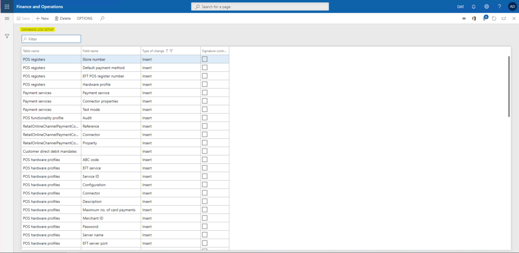519x253 pixels.
Task: Open the filter pane funnel icon
Action: [x=7, y=36]
